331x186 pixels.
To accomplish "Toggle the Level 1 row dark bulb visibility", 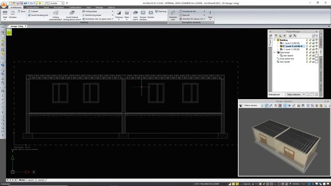I will [307, 50].
